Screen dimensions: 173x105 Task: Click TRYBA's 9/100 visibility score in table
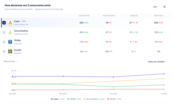coord(132,42)
